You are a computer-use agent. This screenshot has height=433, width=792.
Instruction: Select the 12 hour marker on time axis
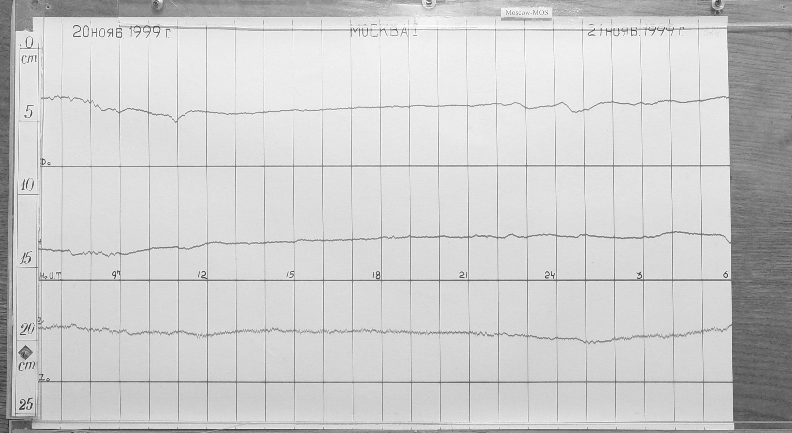point(202,275)
